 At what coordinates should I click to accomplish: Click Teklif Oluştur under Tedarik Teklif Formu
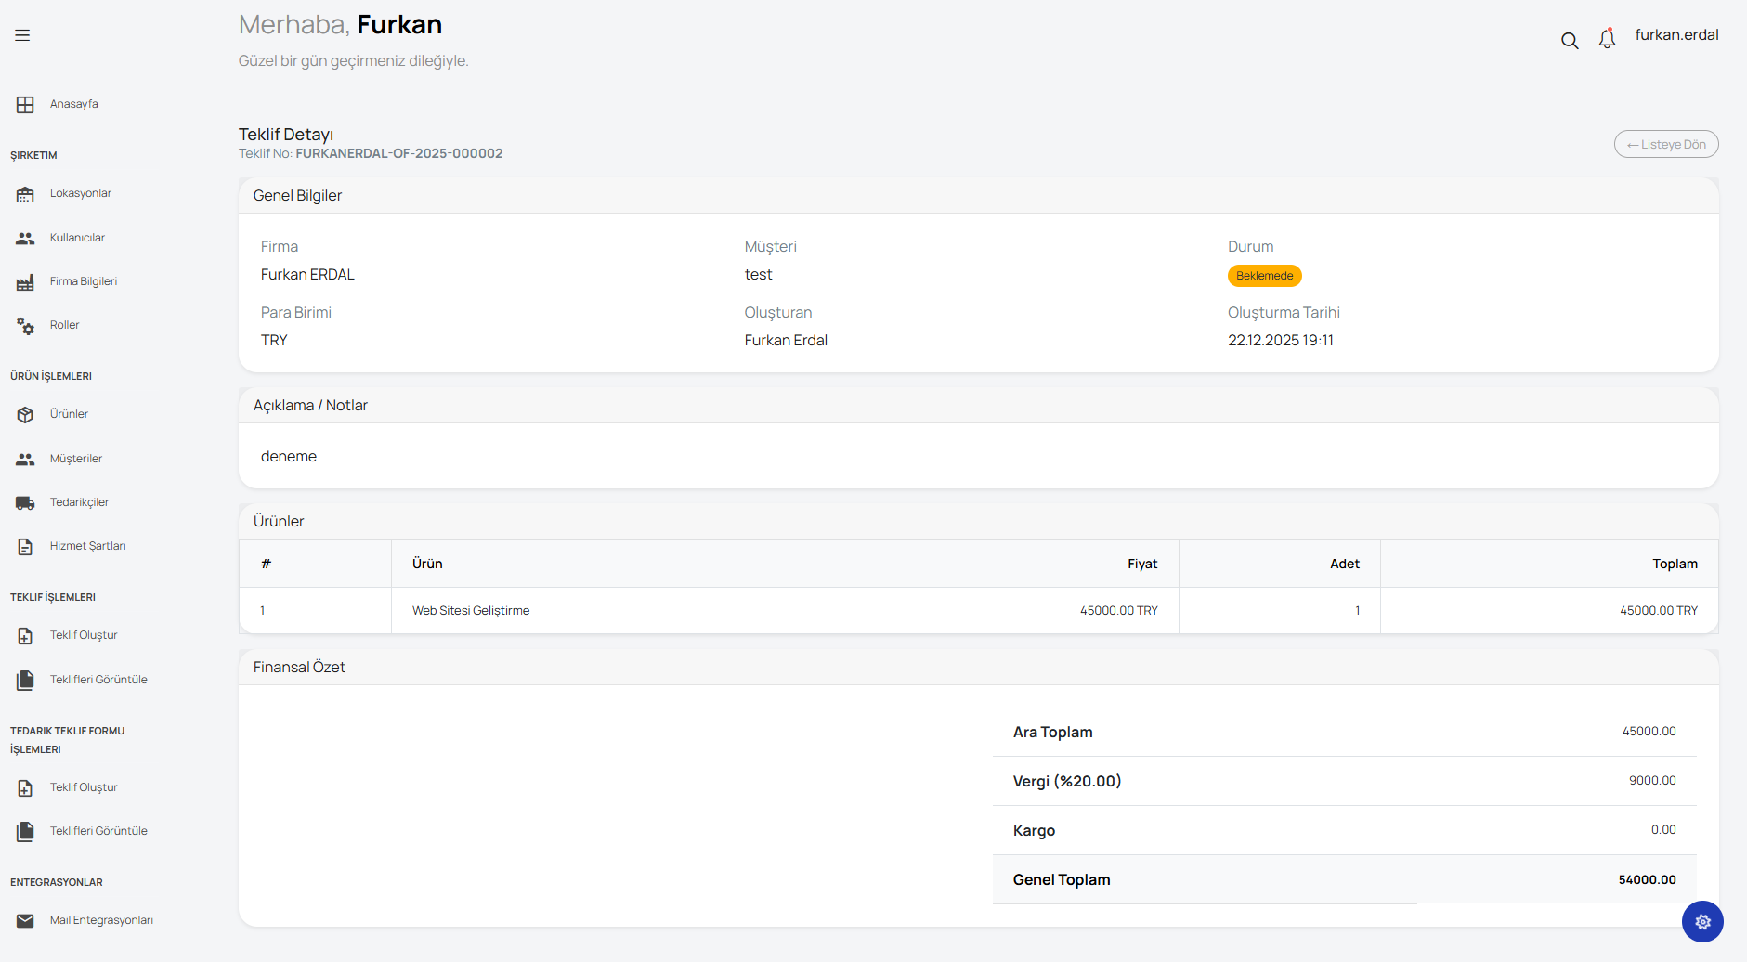pos(84,787)
